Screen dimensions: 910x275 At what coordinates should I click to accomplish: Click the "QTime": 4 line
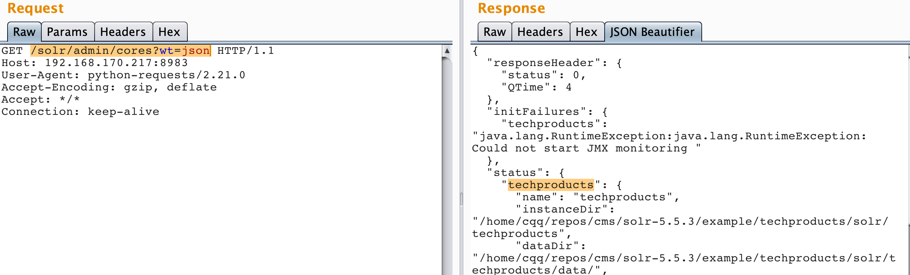(x=536, y=87)
